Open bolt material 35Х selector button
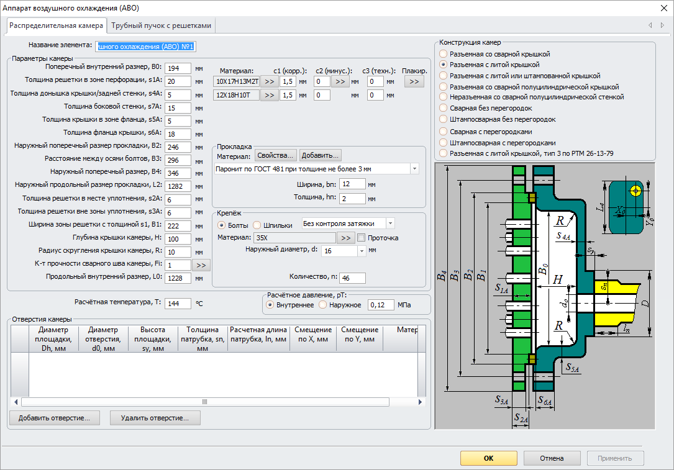This screenshot has width=674, height=470. click(x=345, y=238)
